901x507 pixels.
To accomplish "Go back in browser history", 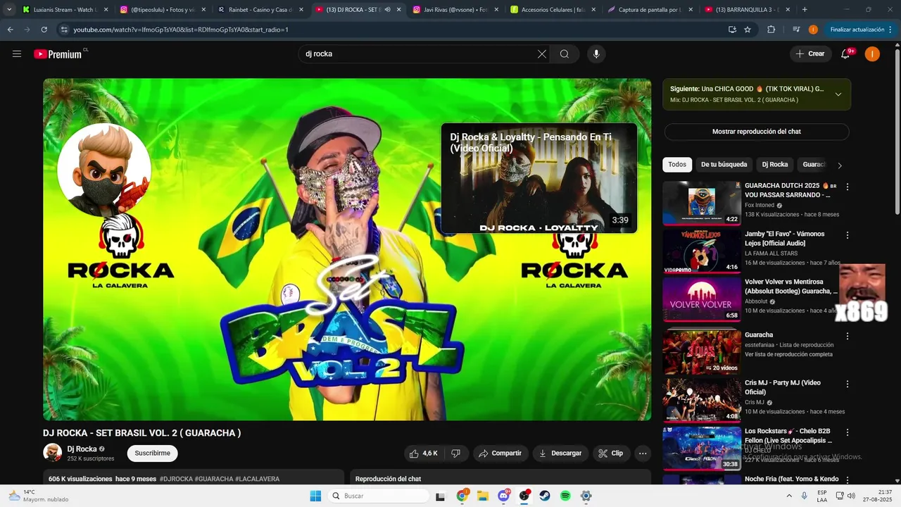I will click(11, 30).
